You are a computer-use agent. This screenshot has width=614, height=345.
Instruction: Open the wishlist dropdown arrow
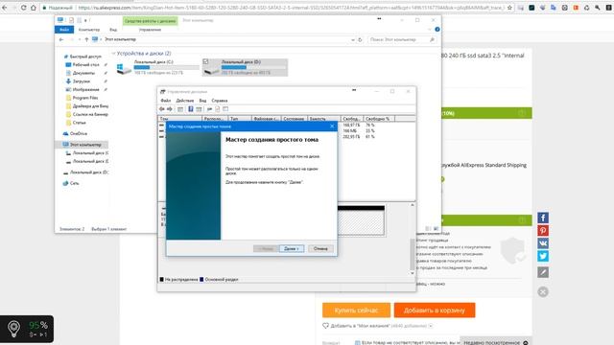pos(431,326)
